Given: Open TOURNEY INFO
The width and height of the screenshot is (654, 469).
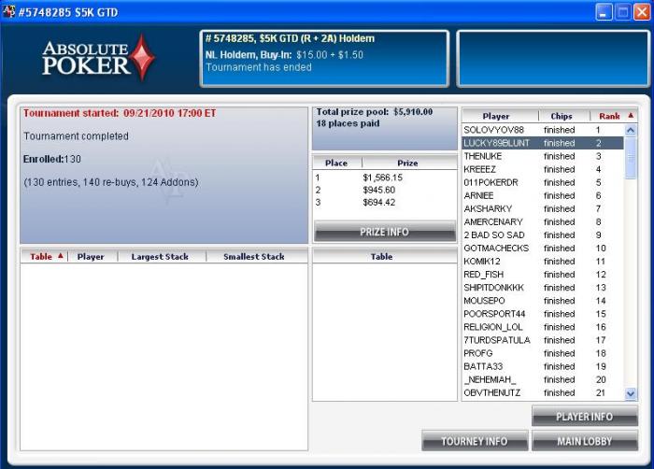Looking at the screenshot, I should (x=475, y=441).
